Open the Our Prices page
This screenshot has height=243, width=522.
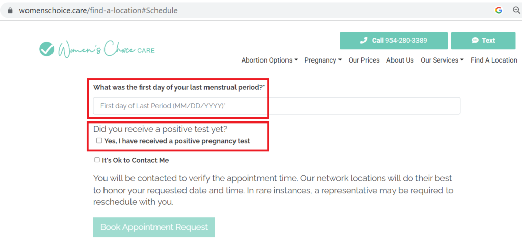364,60
